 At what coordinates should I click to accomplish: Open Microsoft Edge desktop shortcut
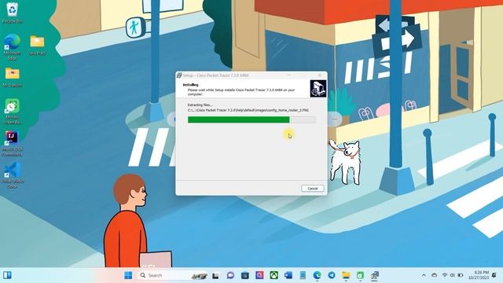click(x=13, y=46)
